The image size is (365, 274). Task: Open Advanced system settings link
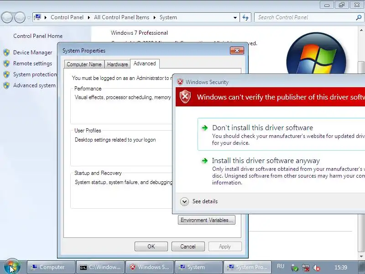(35, 85)
